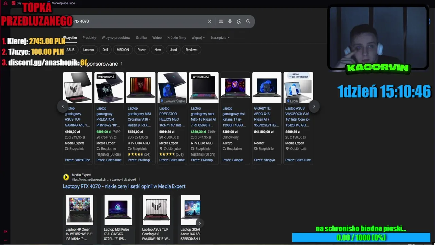Image resolution: width=435 pixels, height=245 pixels.
Task: Open Laptopy RTX 4070 Media Expert result link
Action: 124,186
